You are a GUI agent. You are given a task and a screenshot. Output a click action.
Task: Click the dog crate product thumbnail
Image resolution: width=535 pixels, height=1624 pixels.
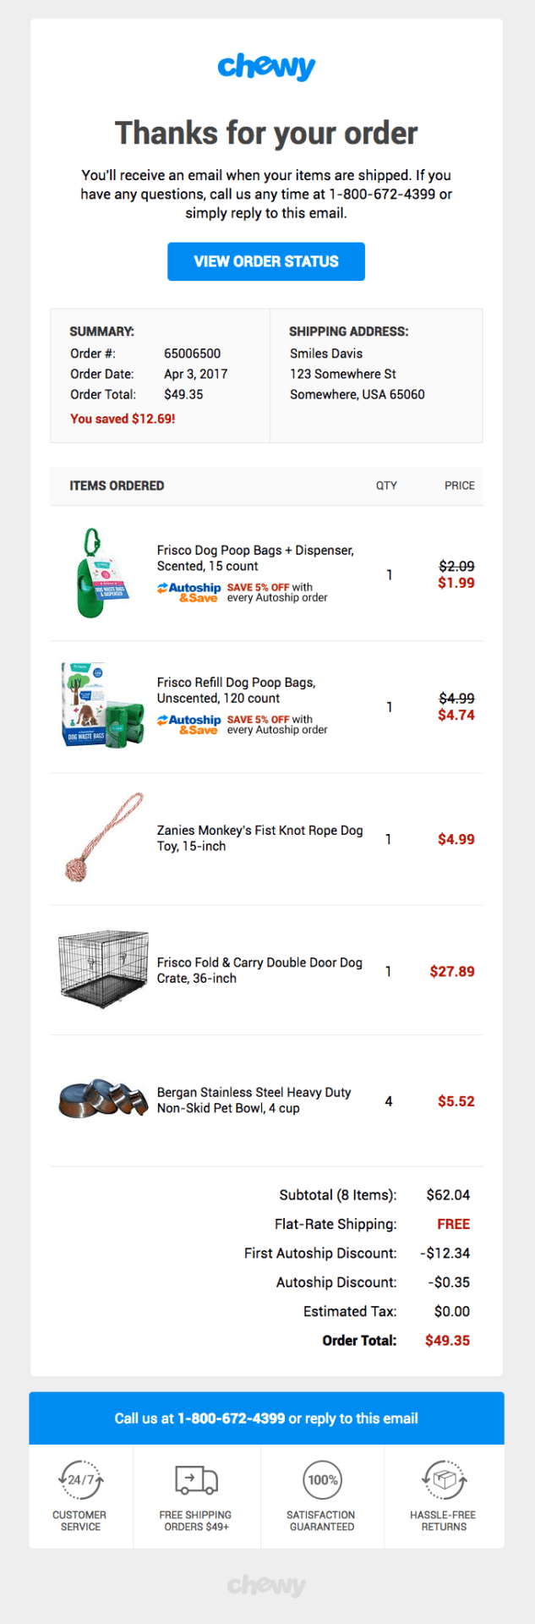coord(102,970)
